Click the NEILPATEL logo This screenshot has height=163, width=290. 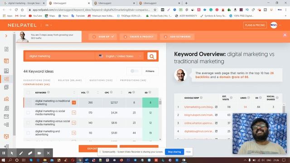pyautogui.click(x=22, y=25)
